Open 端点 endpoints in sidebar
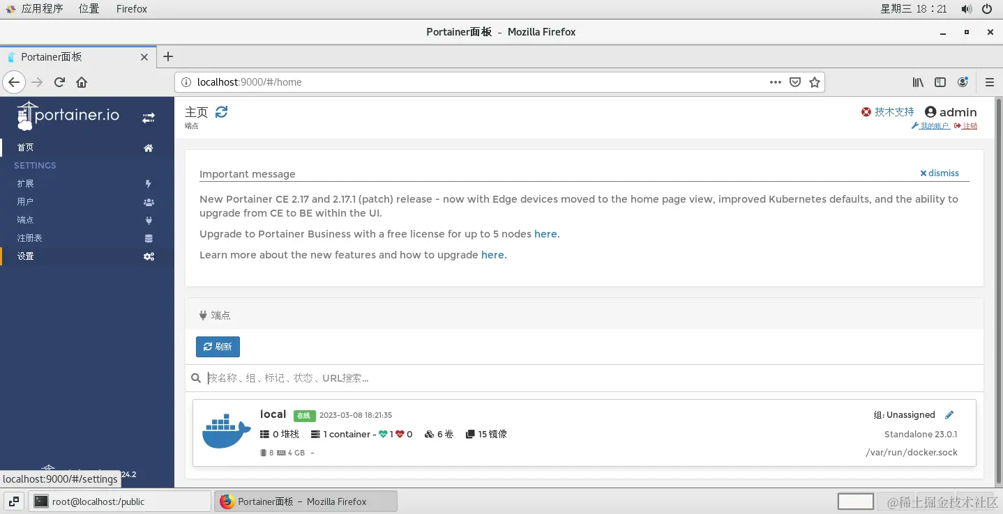This screenshot has width=1003, height=514. 87,220
